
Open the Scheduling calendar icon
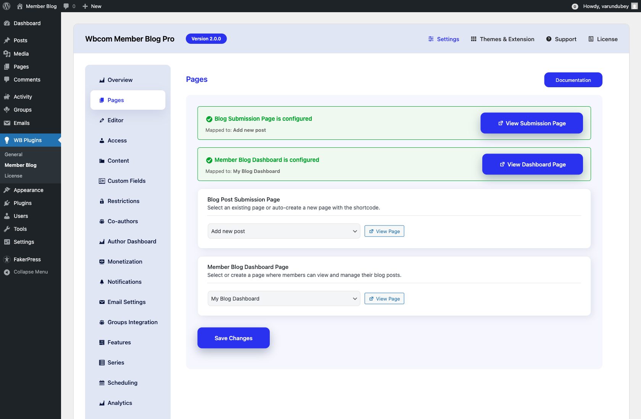click(101, 382)
